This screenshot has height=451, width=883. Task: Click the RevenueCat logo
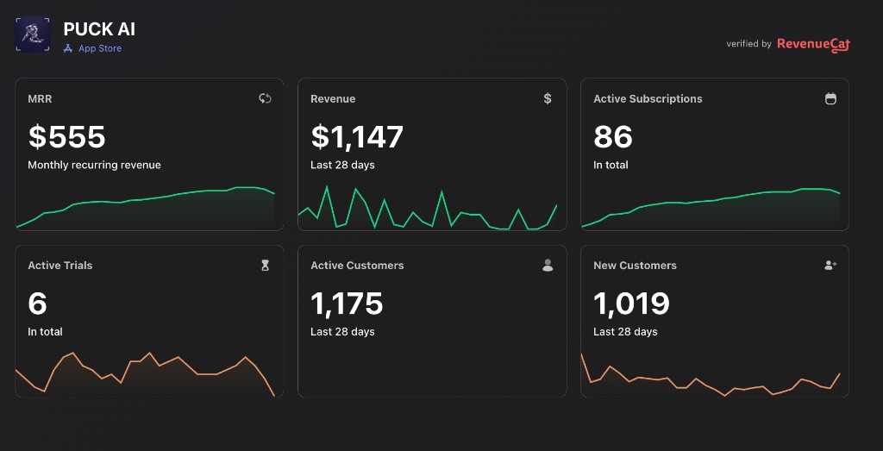point(814,45)
